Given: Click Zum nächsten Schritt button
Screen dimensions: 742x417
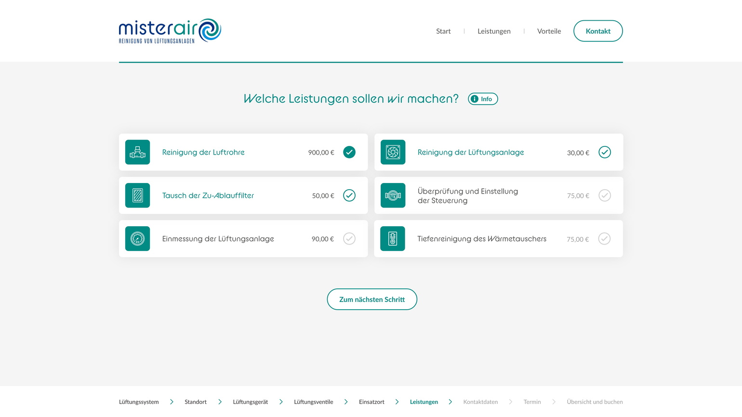Looking at the screenshot, I should click(x=372, y=300).
